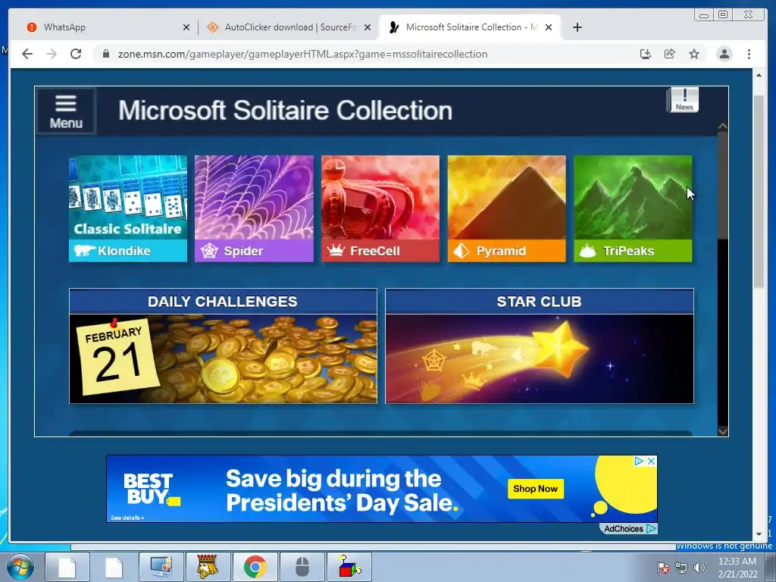Close the Best Buy ad with X
The image size is (776, 582).
[651, 462]
